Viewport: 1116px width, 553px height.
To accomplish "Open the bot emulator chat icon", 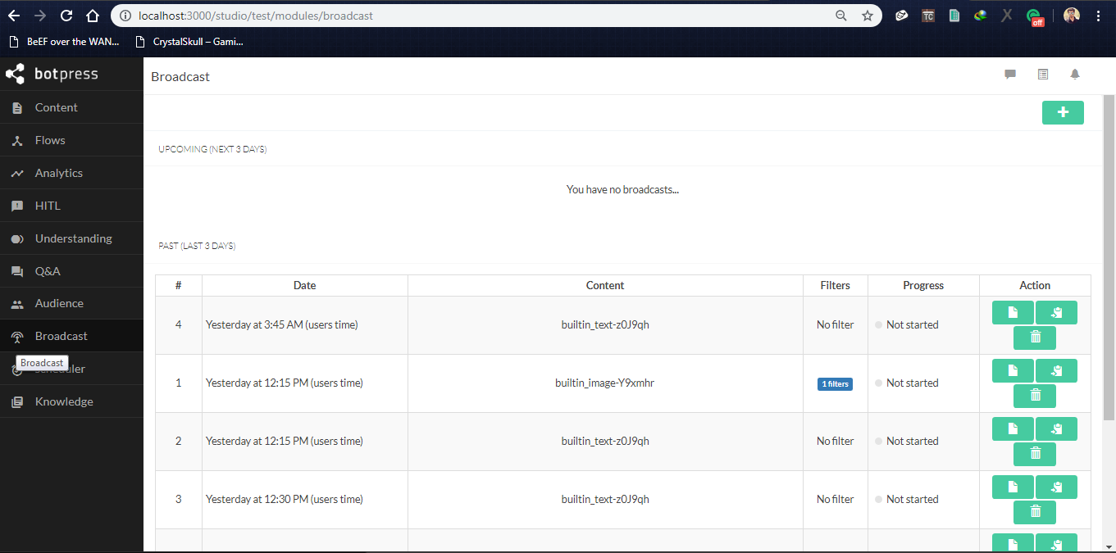I will [x=1009, y=74].
